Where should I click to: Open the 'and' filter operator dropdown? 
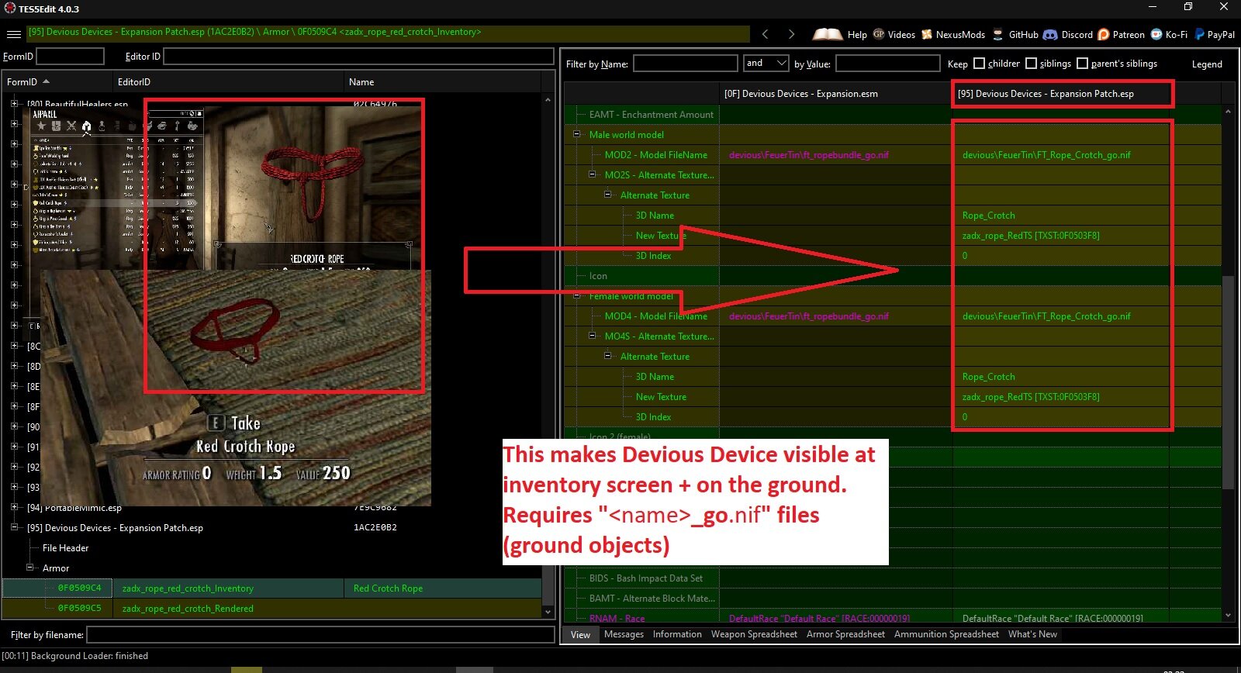coord(782,64)
